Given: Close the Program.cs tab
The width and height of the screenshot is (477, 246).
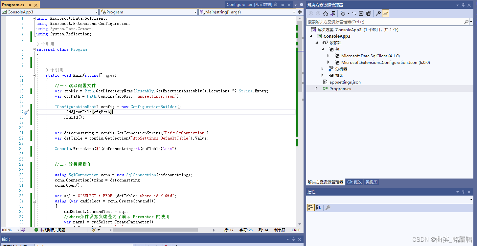Looking at the screenshot, I should (x=35, y=5).
